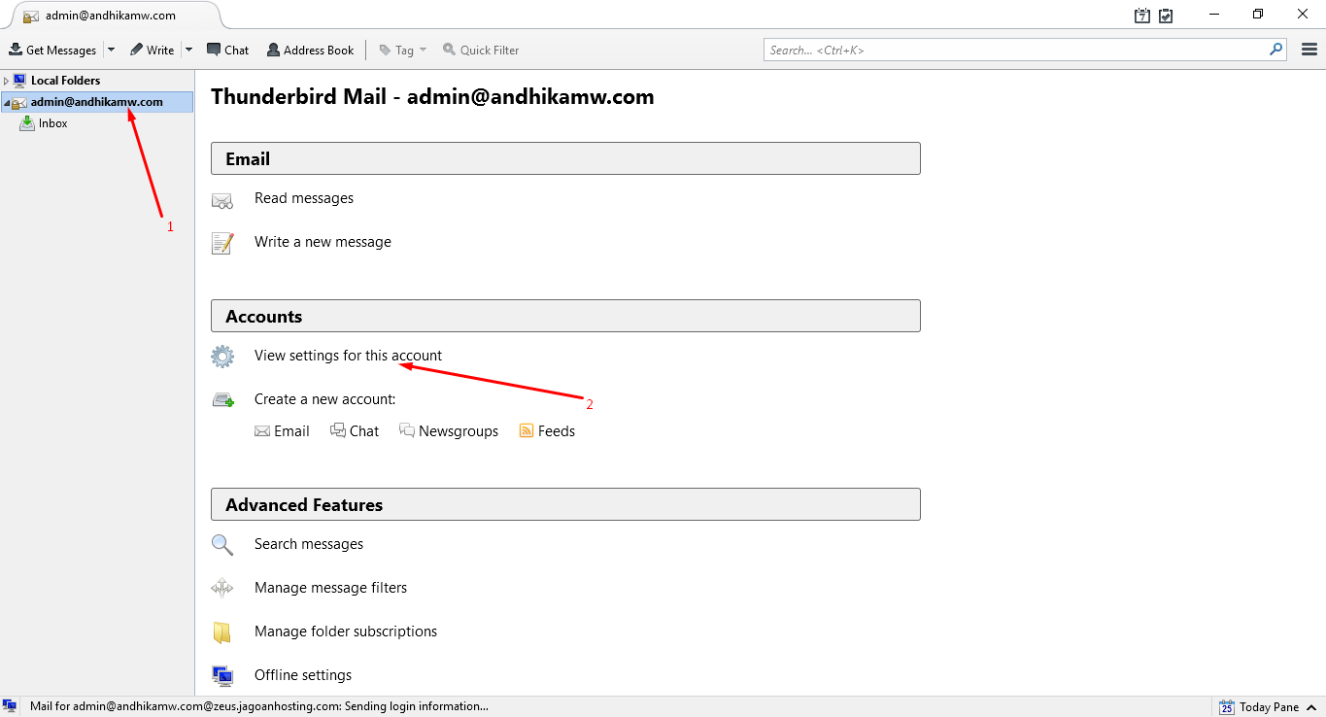Open View settings for this account
The height and width of the screenshot is (717, 1326).
(348, 356)
